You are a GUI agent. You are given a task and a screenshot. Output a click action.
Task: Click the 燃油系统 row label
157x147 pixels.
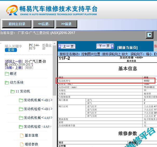(x=63, y=119)
